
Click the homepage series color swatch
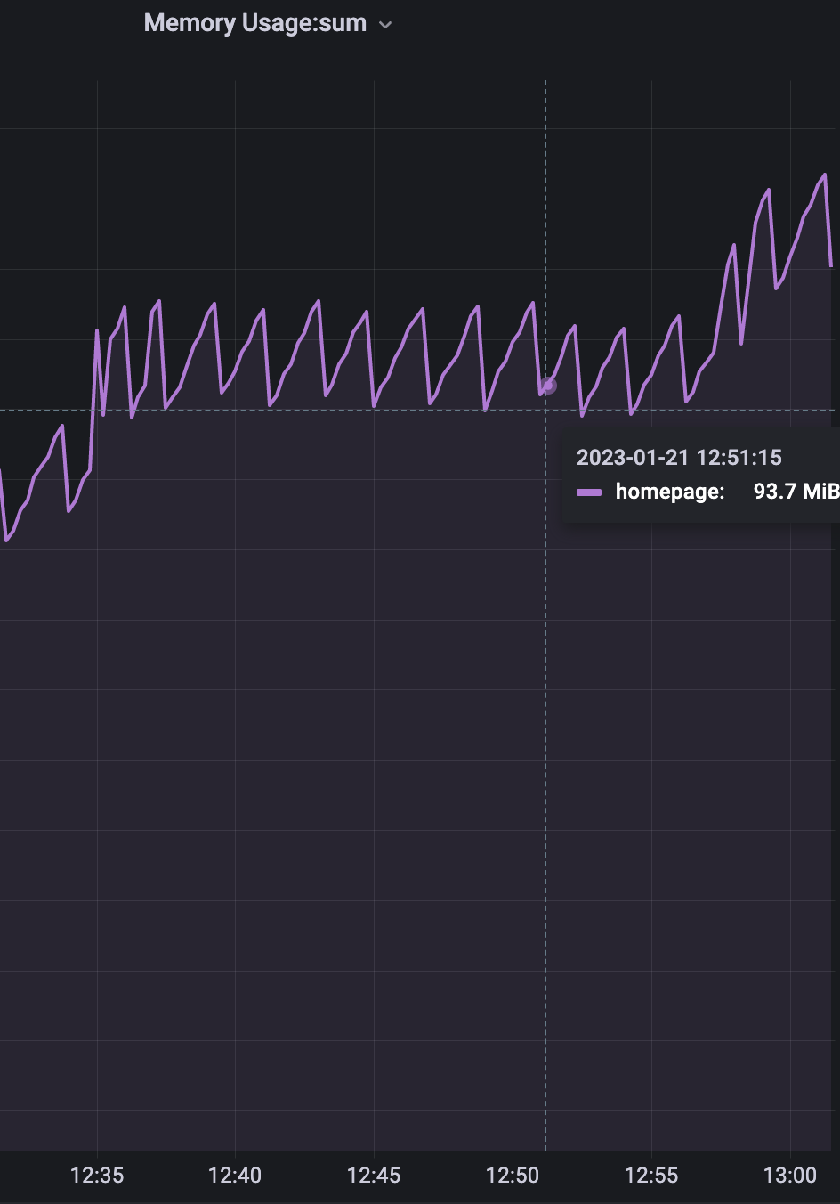click(591, 491)
